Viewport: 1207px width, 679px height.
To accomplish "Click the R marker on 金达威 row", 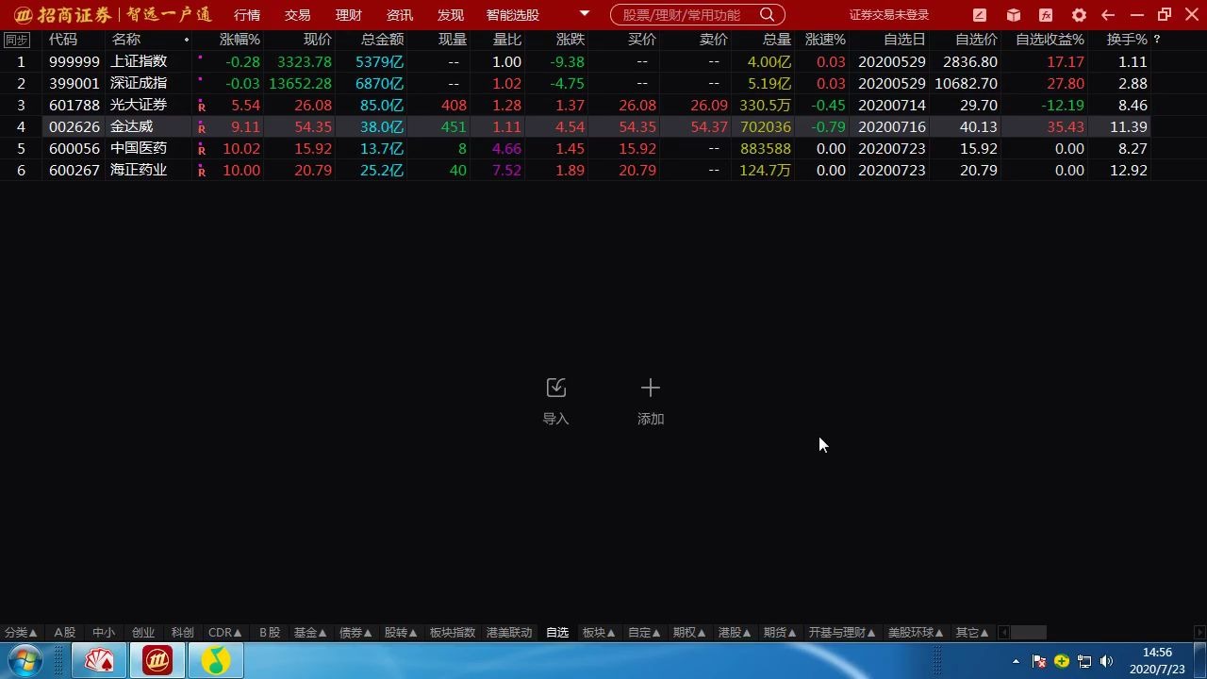I will 202,128.
